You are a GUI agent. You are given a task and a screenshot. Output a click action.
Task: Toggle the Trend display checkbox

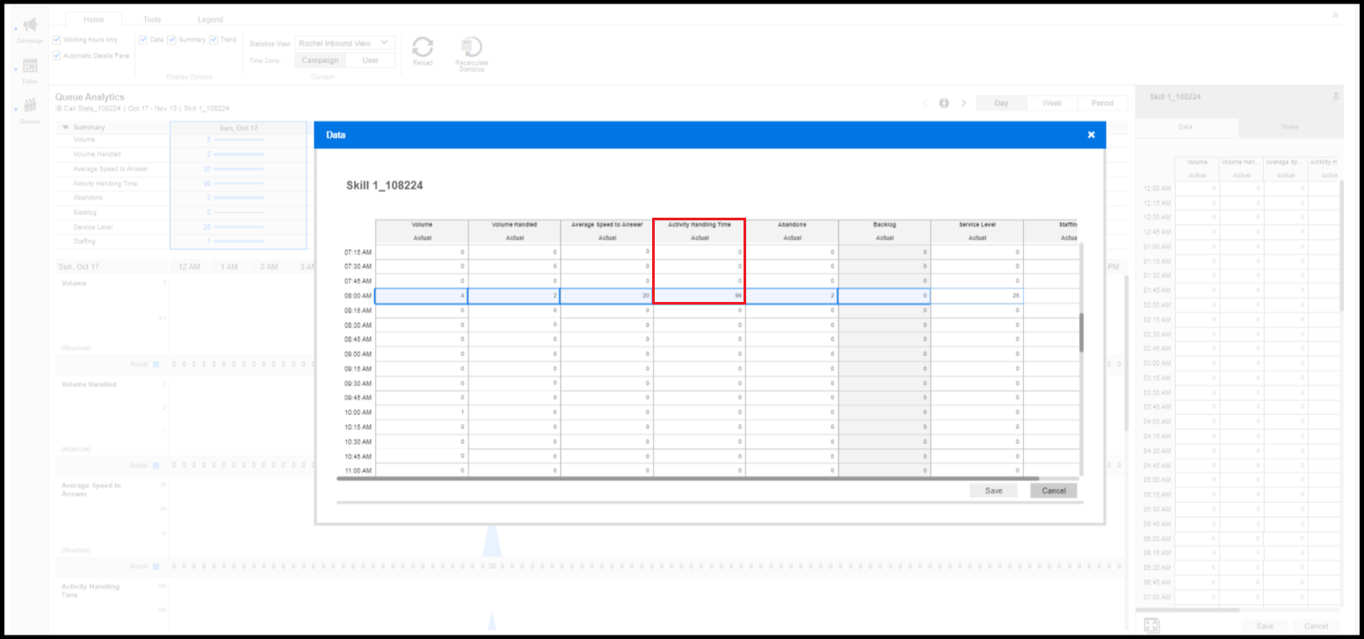tap(214, 39)
